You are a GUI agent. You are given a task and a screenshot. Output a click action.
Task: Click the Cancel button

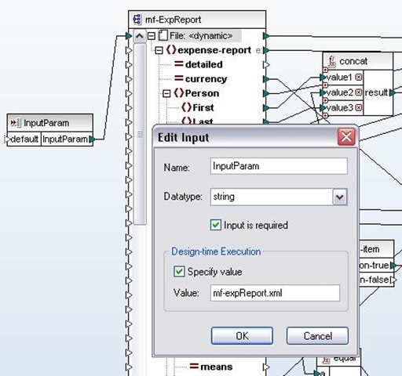pyautogui.click(x=317, y=336)
